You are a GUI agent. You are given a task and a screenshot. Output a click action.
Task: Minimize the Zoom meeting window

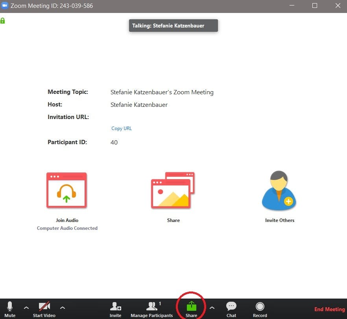pos(292,5)
